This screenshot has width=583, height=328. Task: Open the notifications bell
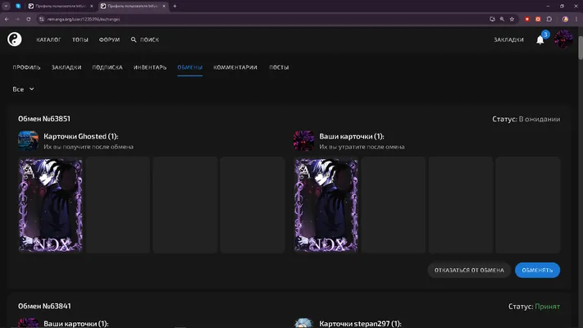tap(540, 40)
